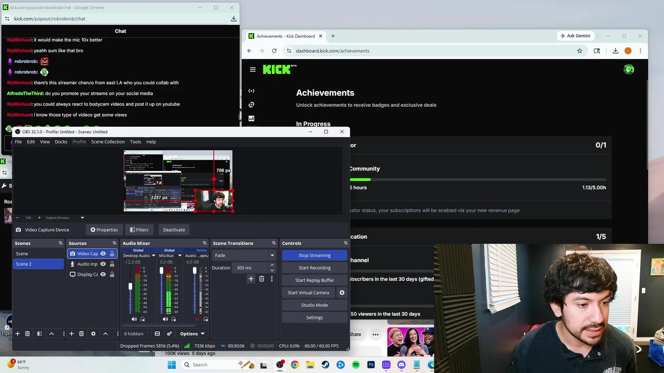Open Chrome downloads in dashboard window
664x373 pixels.
point(615,51)
